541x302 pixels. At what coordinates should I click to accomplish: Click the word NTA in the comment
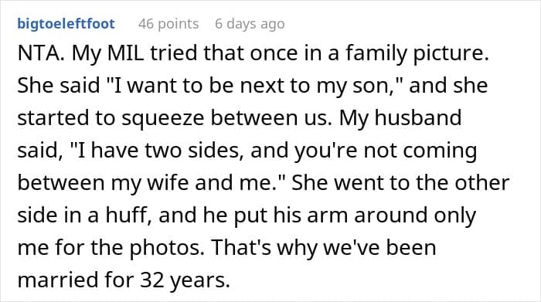39,53
